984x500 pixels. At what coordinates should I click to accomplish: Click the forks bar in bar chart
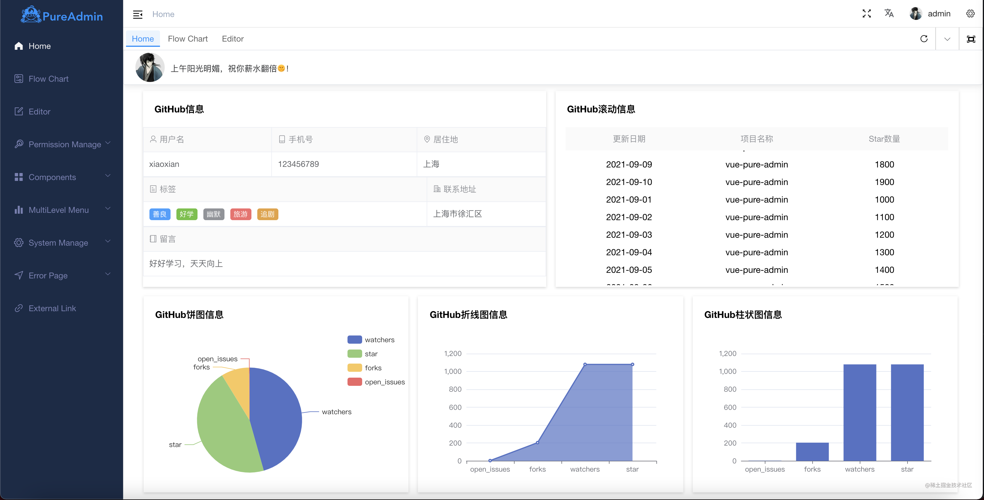coord(812,451)
